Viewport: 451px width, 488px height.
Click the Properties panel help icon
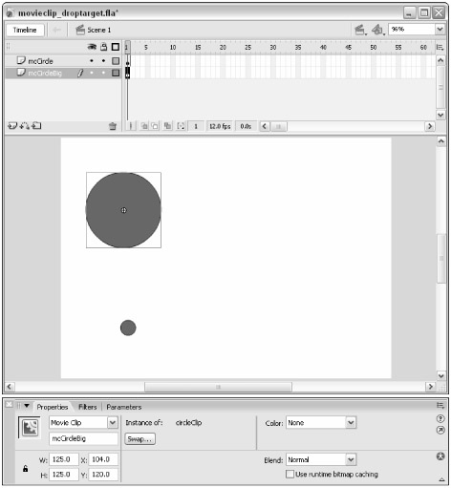tap(440, 419)
